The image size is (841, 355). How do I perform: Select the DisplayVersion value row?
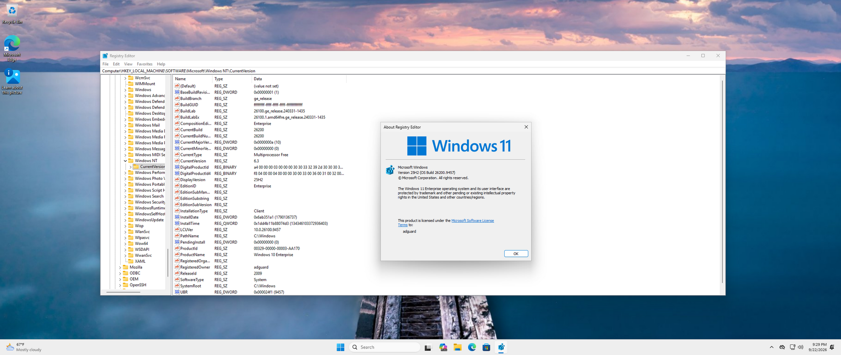tap(260, 180)
